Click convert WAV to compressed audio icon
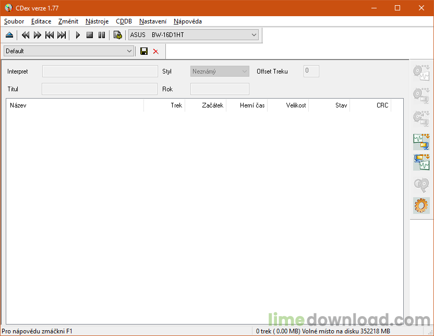 coord(421,142)
